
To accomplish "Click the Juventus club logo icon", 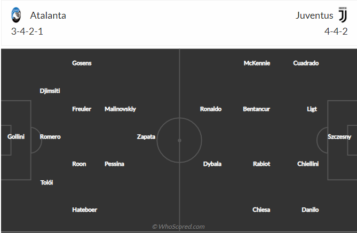I will click(343, 14).
